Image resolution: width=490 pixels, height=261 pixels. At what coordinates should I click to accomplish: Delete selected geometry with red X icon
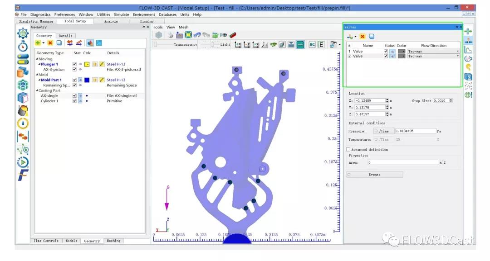coord(50,43)
